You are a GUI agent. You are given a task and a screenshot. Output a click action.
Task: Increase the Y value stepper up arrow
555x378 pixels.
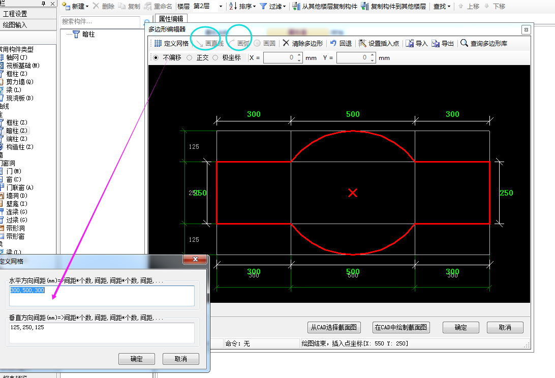point(373,55)
